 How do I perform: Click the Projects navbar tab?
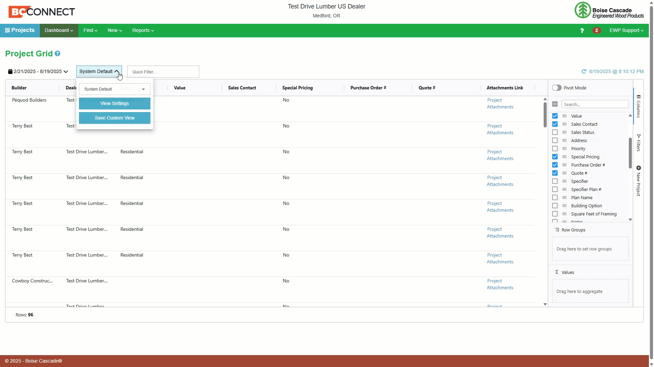click(20, 30)
